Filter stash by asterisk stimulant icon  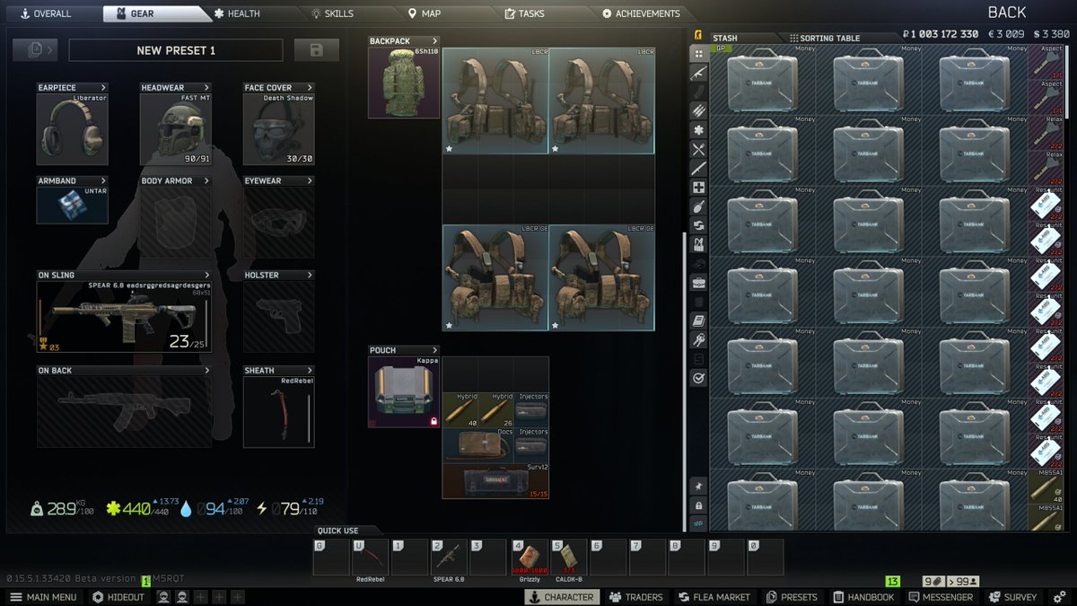coord(698,130)
